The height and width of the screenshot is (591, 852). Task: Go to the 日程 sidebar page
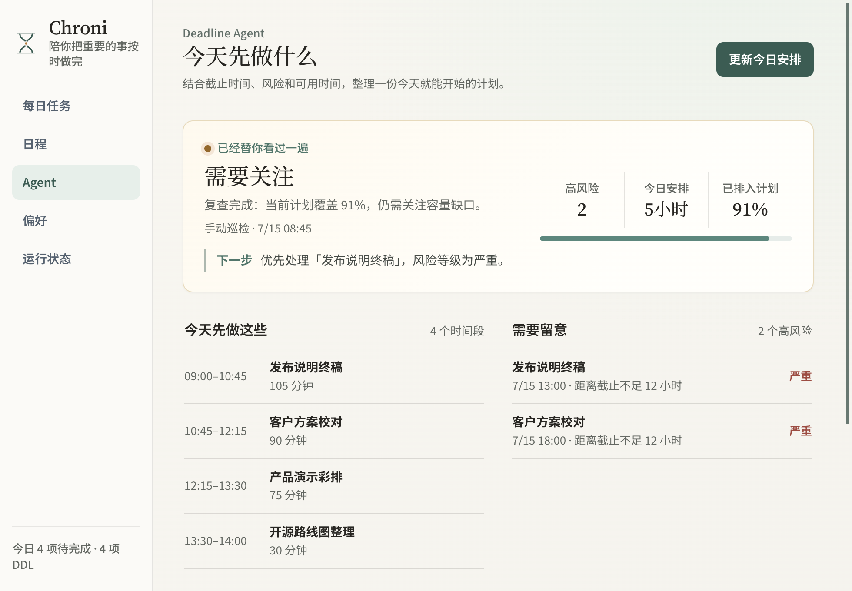pos(76,144)
